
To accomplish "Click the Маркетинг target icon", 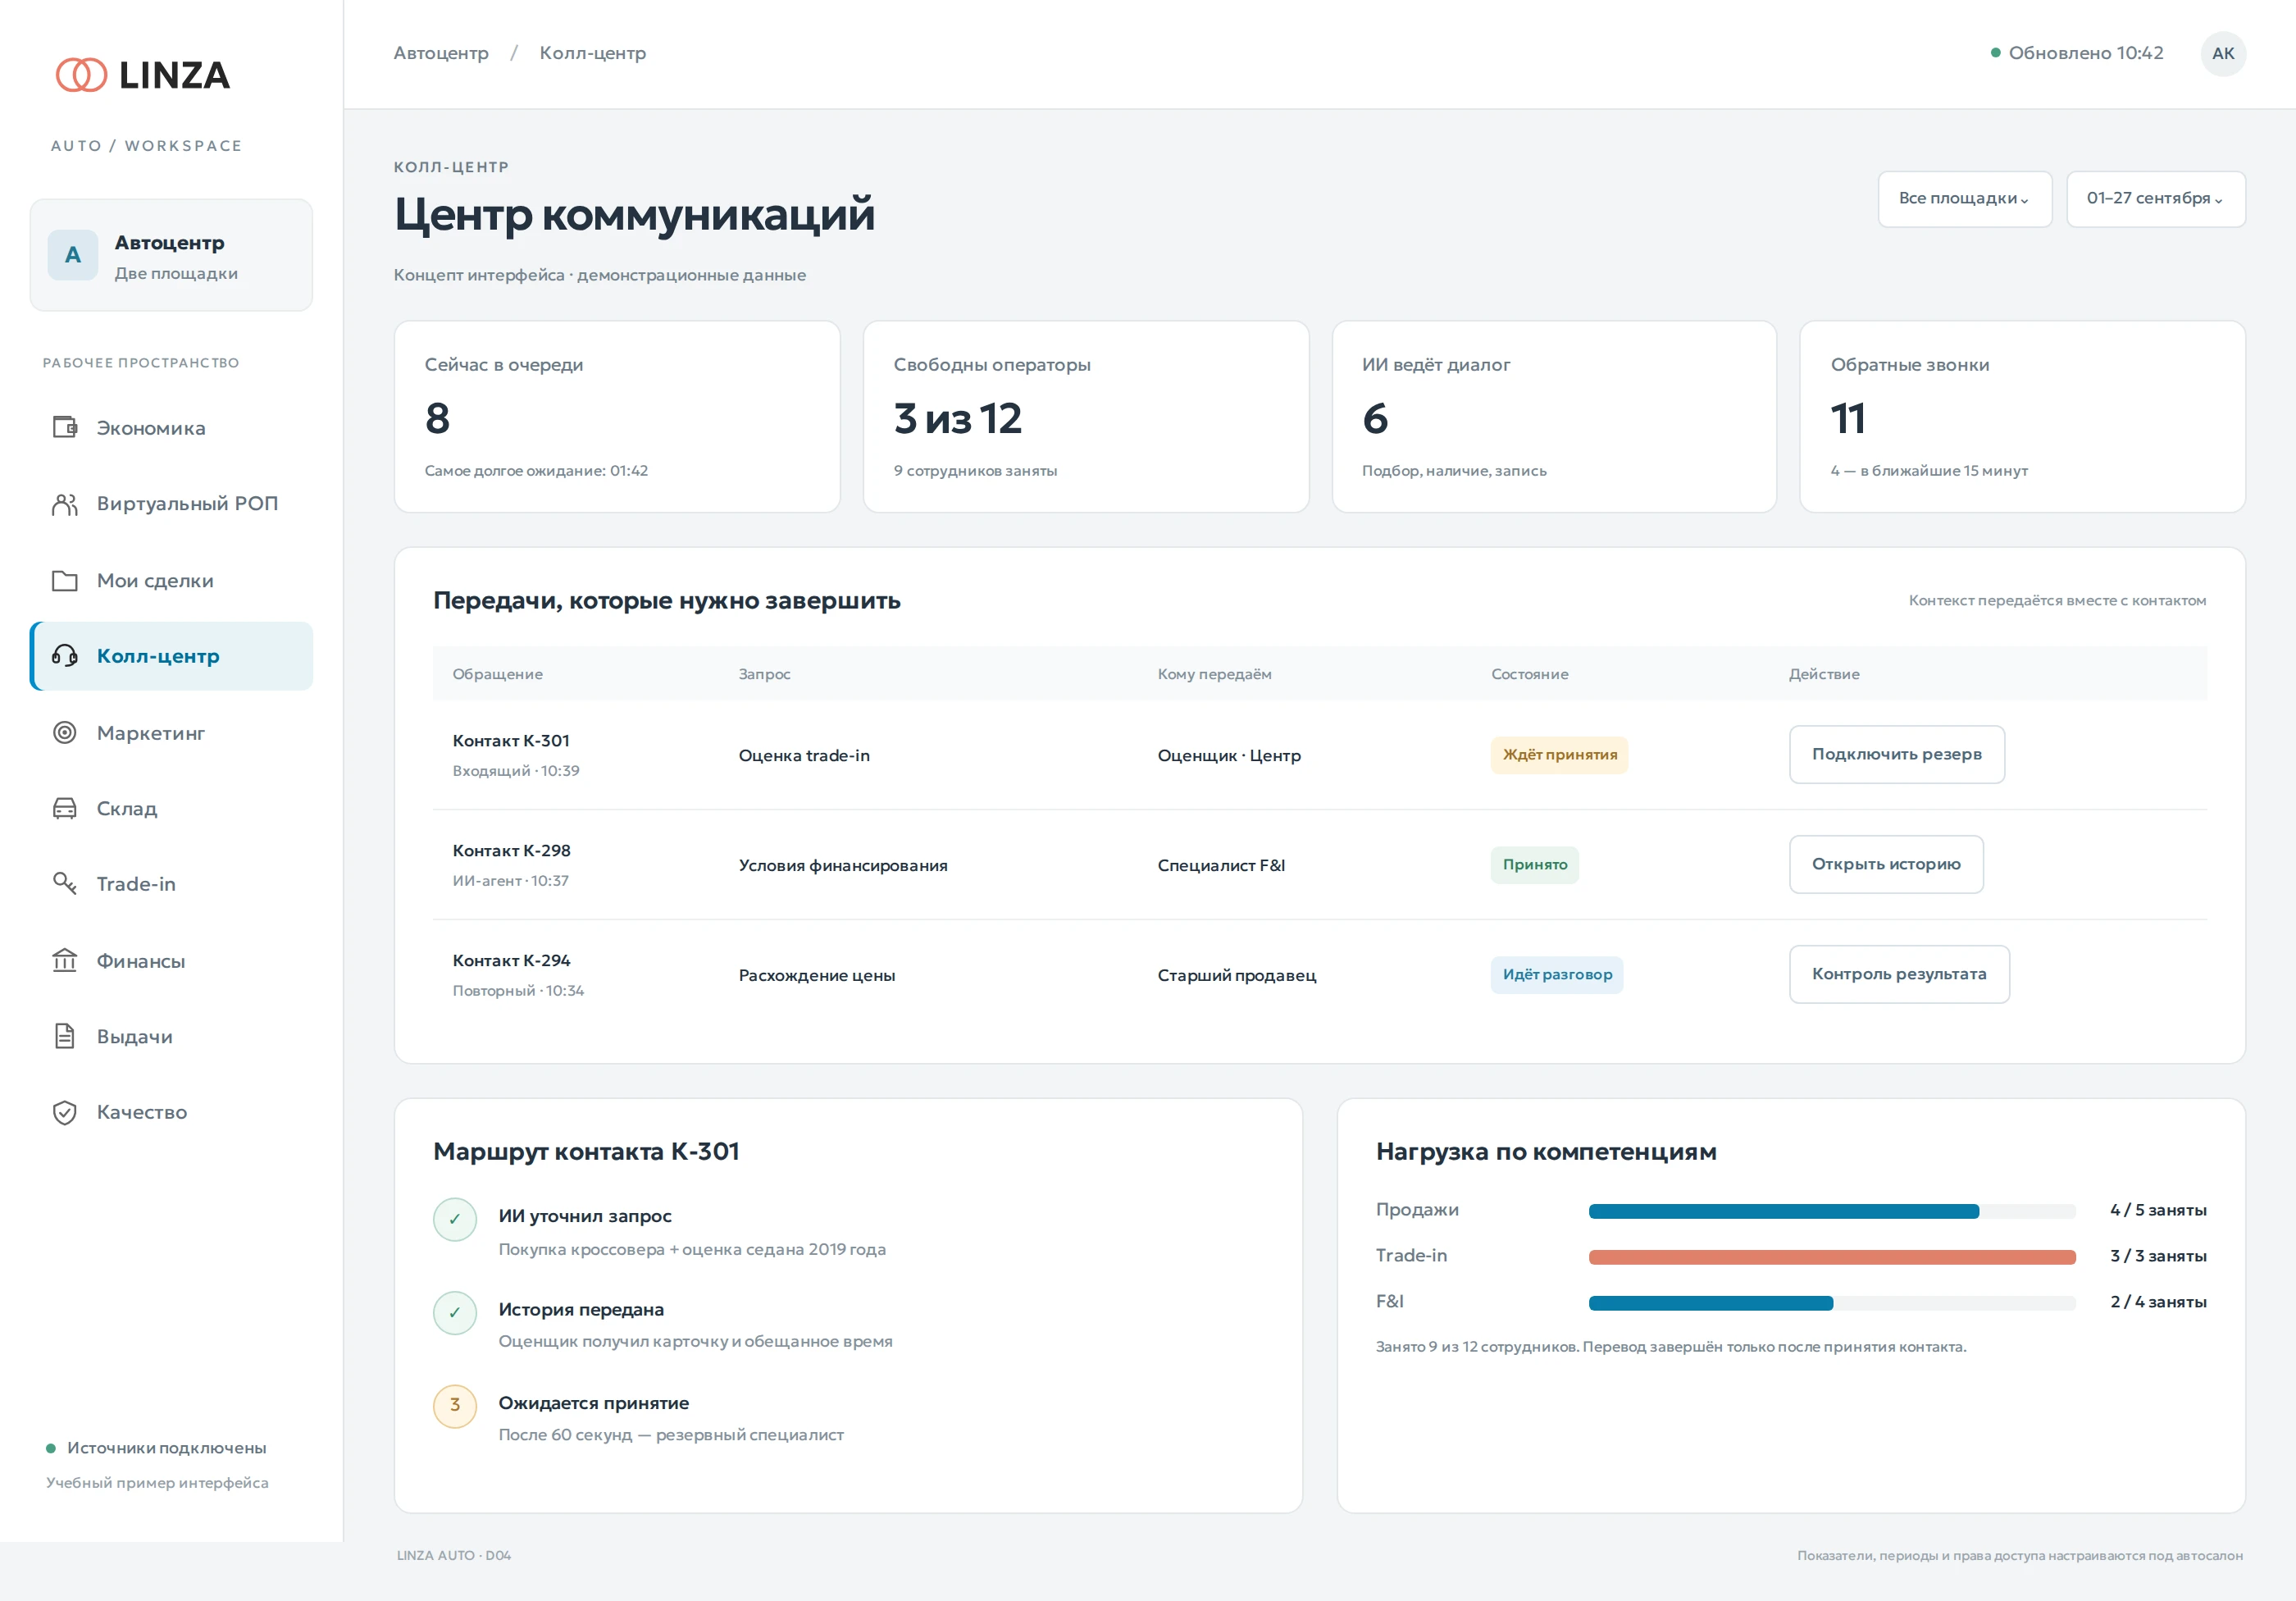I will click(x=65, y=733).
